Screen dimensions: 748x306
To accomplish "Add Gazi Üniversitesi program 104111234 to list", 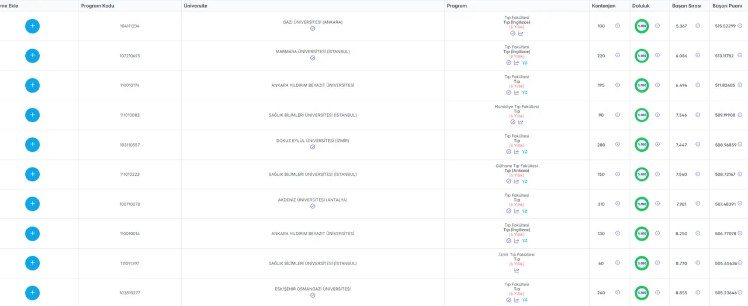I will [32, 26].
